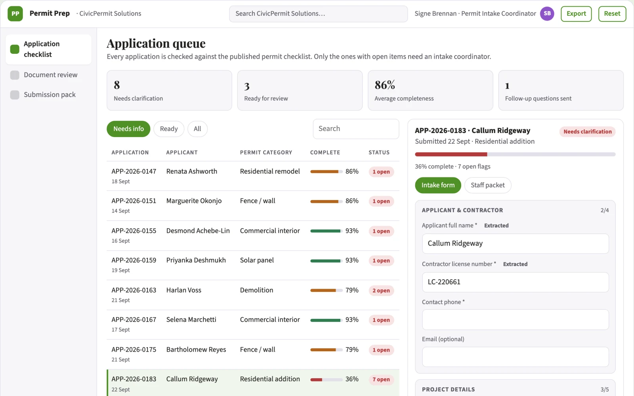
Task: Expand the Project Details section
Action: coord(515,389)
